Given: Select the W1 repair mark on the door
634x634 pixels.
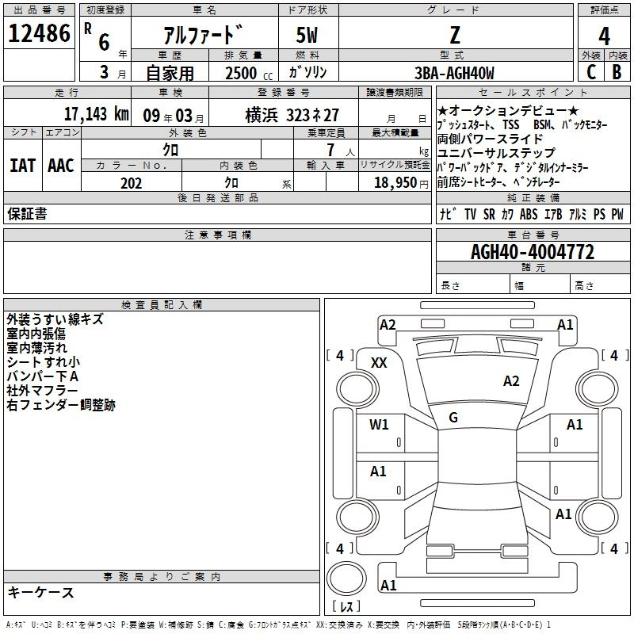Looking at the screenshot, I should coord(380,425).
